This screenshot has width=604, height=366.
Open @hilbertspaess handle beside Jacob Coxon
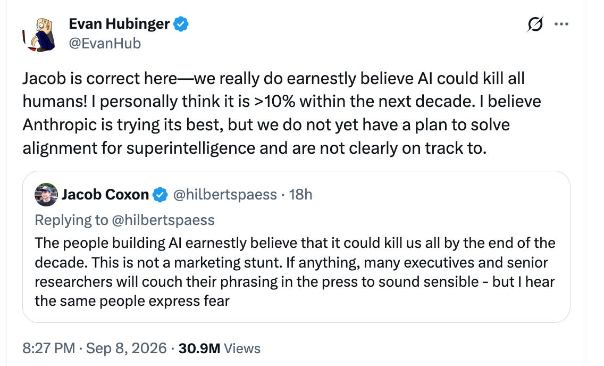click(x=225, y=195)
